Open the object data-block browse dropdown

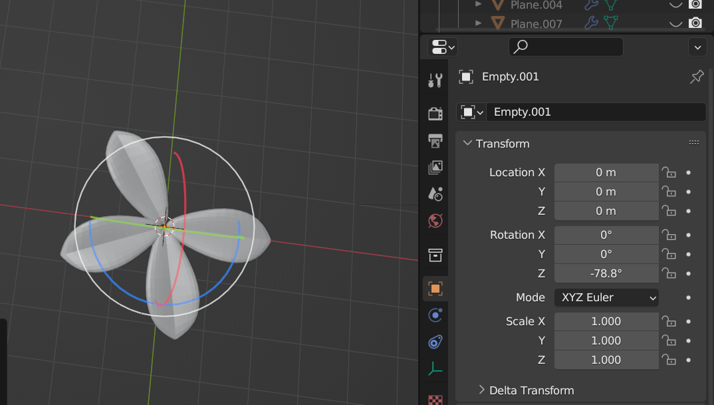(x=472, y=112)
